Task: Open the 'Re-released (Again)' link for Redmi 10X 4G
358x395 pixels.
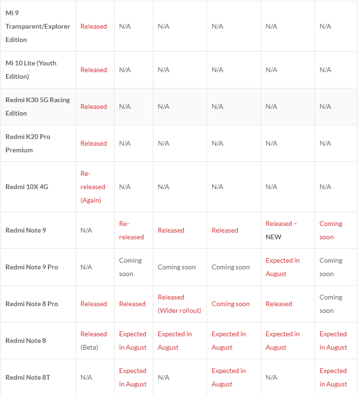Action: pos(93,187)
